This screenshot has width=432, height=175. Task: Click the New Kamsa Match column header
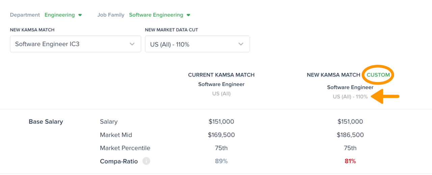(x=333, y=75)
